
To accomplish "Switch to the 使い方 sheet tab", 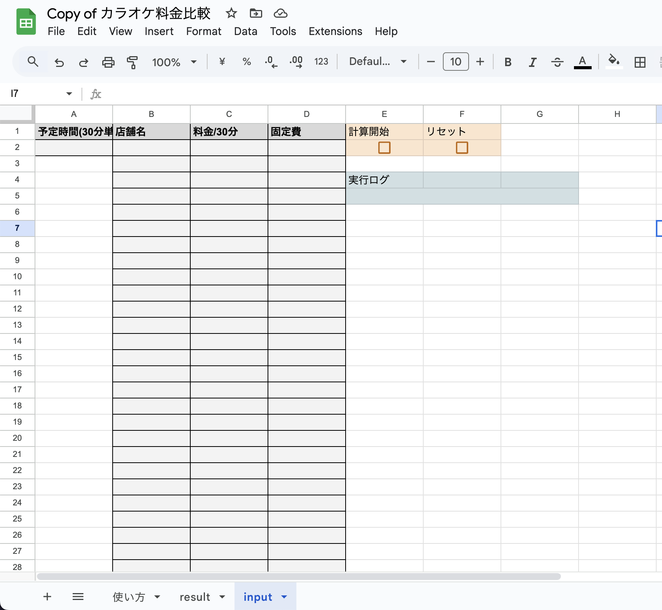I will pos(129,597).
